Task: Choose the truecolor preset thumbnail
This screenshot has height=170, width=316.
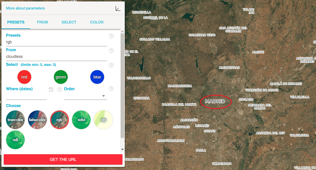Action: point(15,120)
